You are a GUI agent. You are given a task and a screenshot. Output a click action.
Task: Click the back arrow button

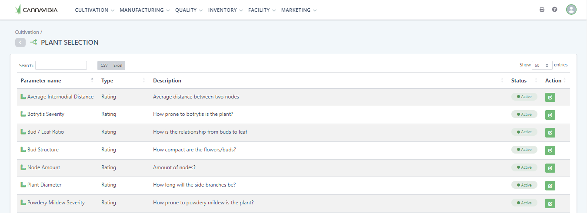click(20, 43)
